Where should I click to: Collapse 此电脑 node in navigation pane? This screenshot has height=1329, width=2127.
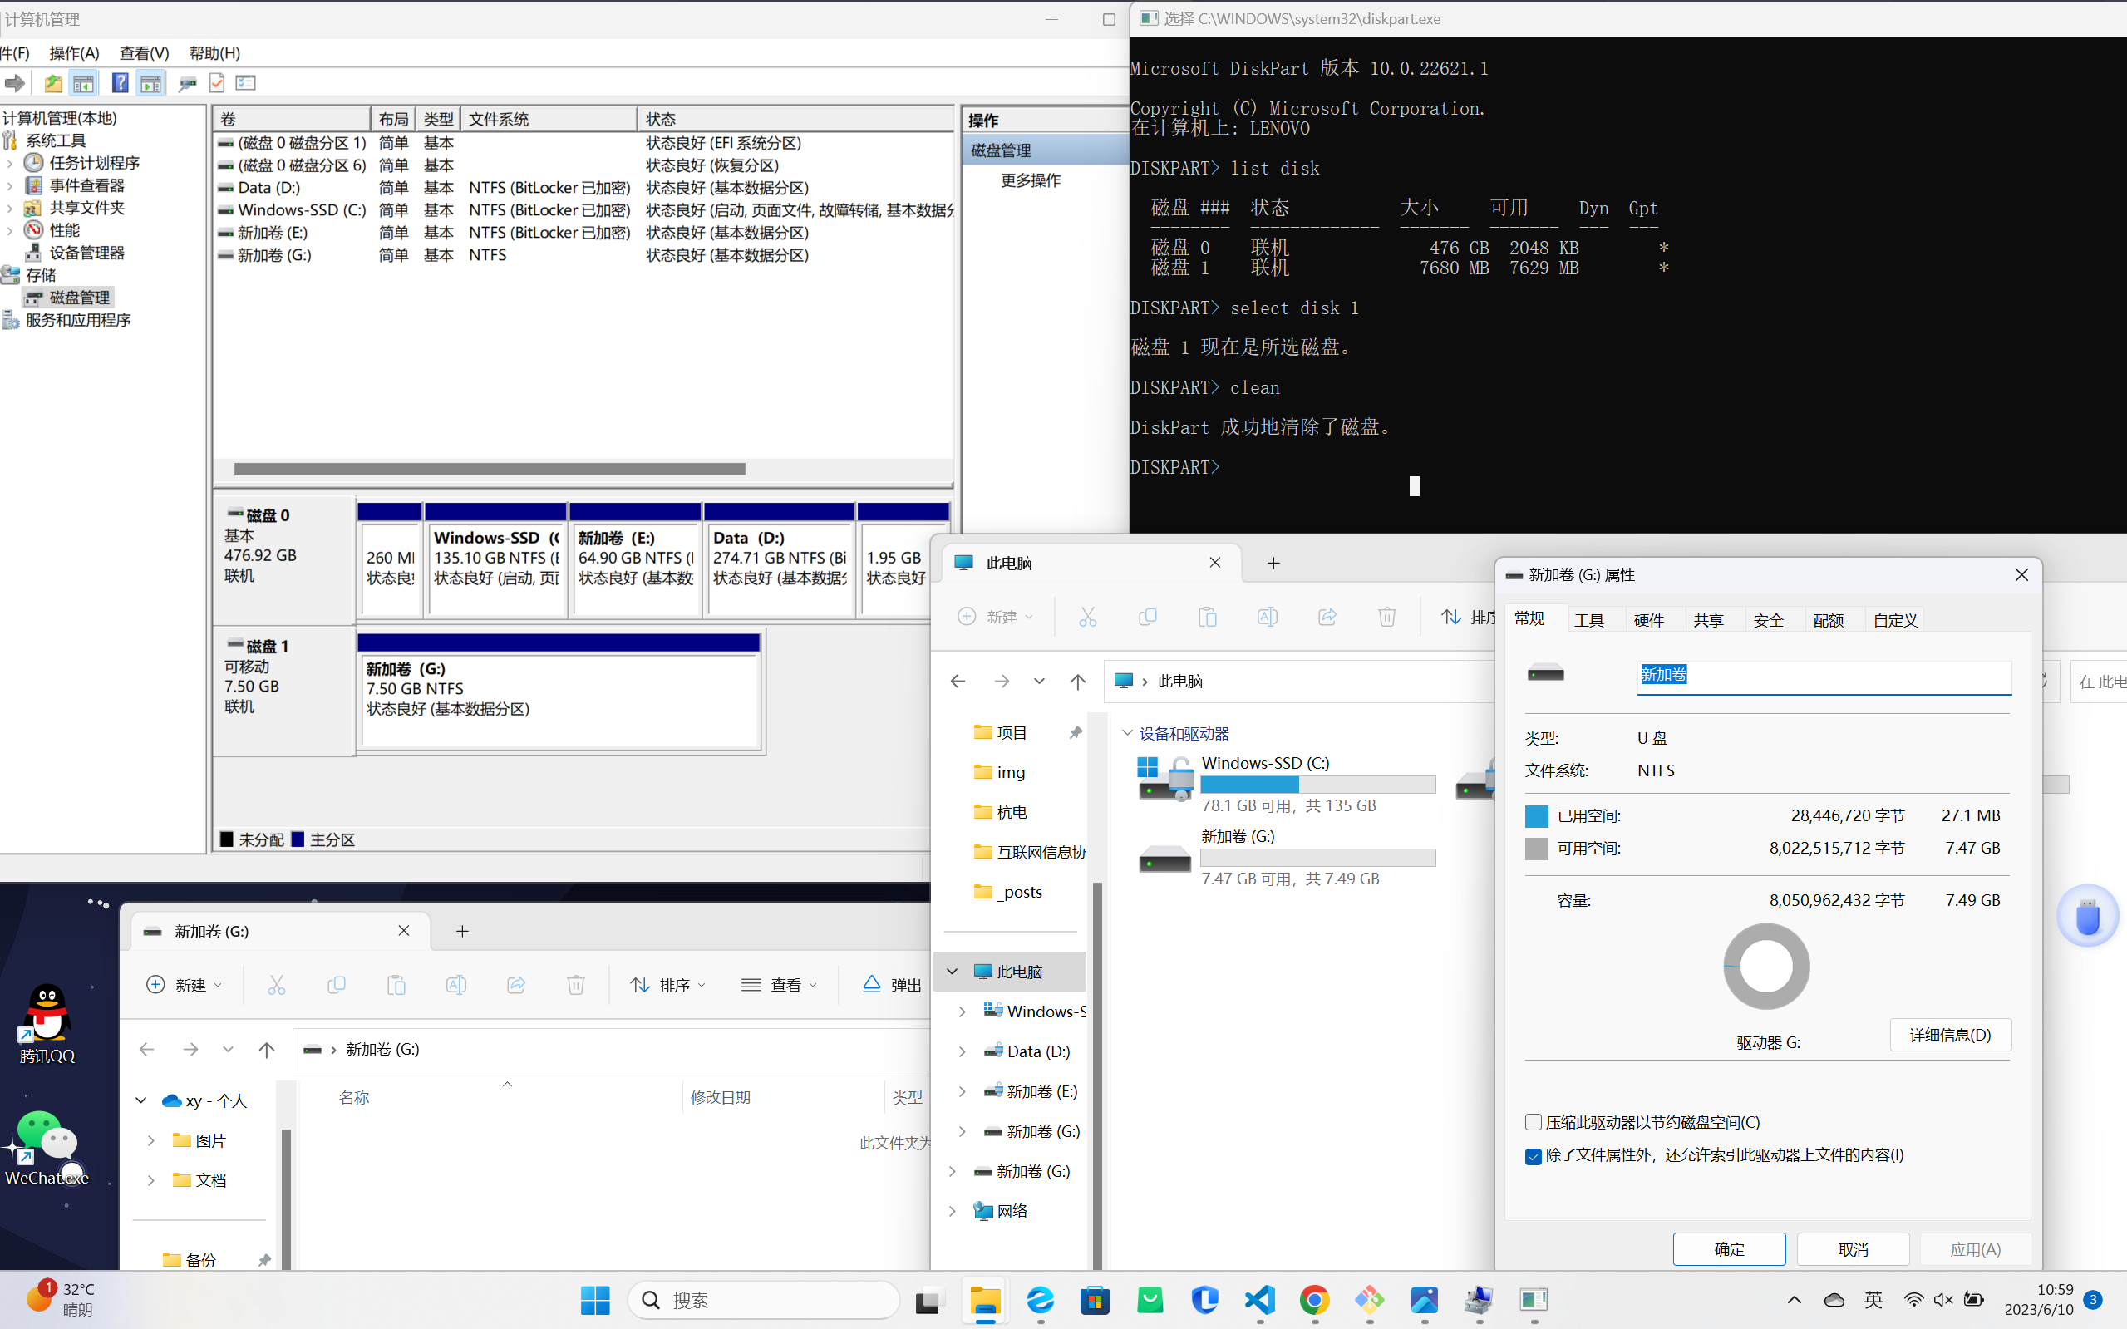coord(952,972)
